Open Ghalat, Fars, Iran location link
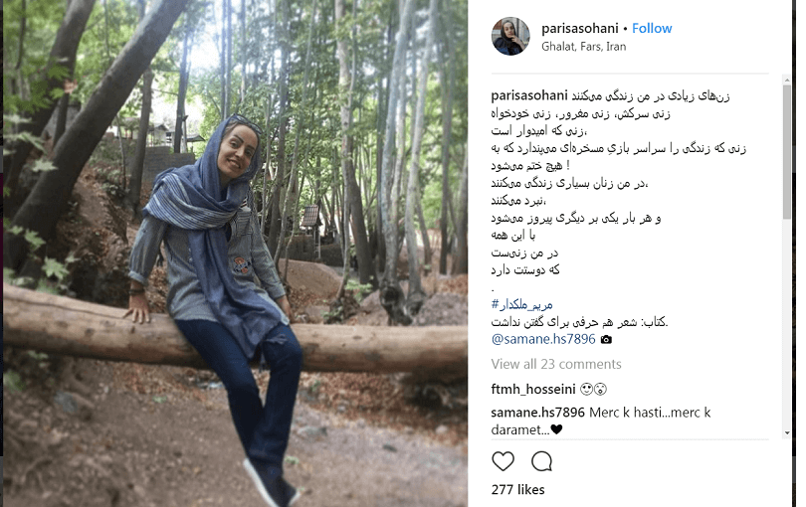This screenshot has width=806, height=507. pyautogui.click(x=583, y=47)
